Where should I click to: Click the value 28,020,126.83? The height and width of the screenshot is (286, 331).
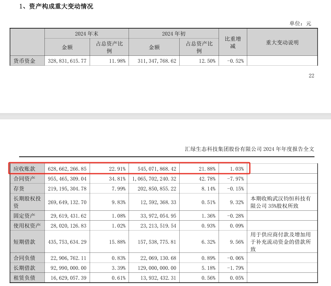(68, 226)
